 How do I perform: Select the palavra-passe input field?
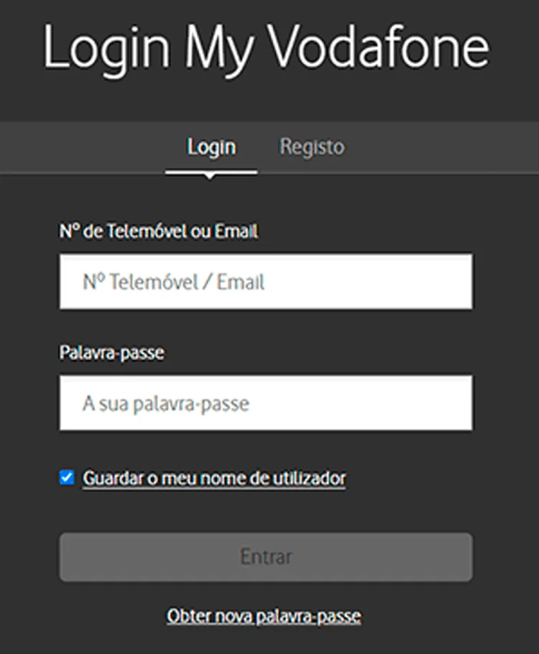[x=266, y=403]
